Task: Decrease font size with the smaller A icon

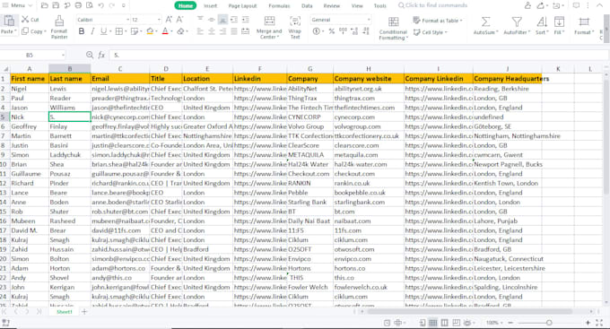Action: click(179, 20)
